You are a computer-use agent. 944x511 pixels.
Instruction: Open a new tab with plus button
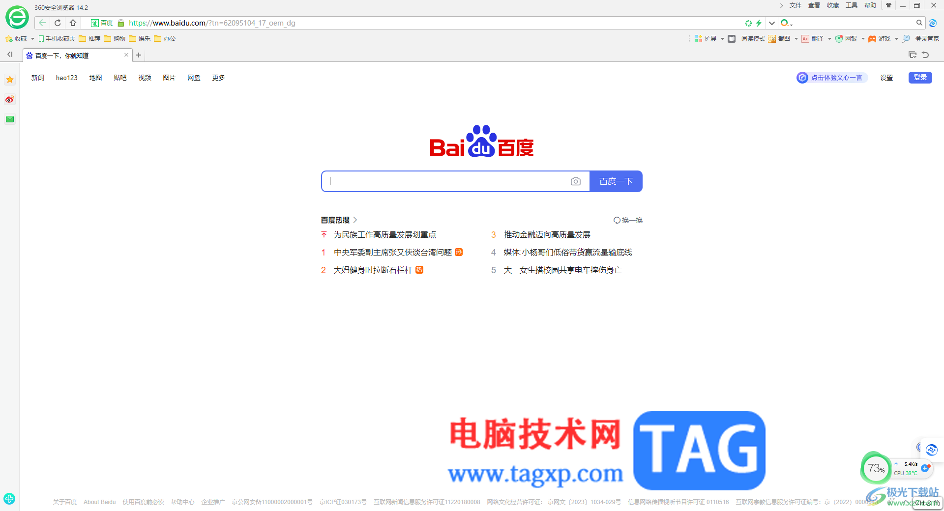coord(139,55)
